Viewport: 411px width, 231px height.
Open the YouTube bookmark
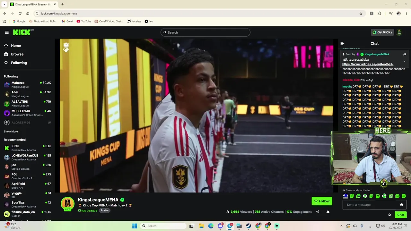tap(84, 21)
